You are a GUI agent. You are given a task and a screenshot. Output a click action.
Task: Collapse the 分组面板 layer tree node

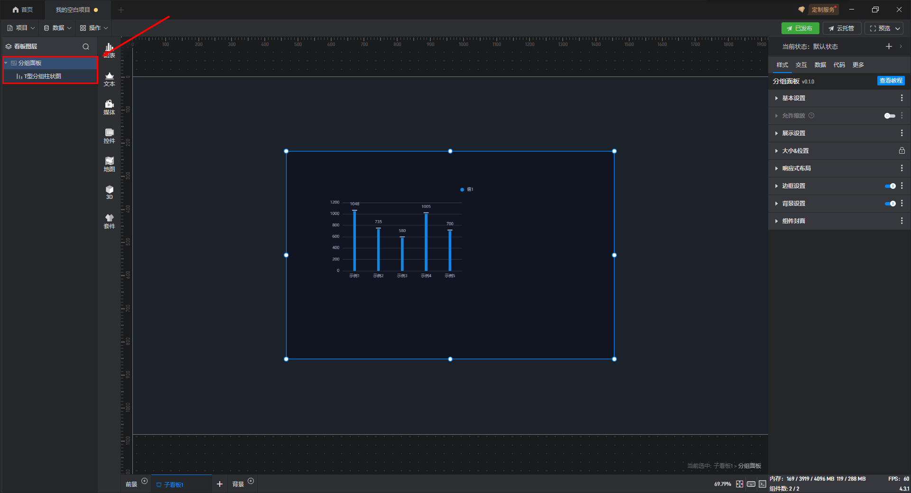click(x=6, y=63)
